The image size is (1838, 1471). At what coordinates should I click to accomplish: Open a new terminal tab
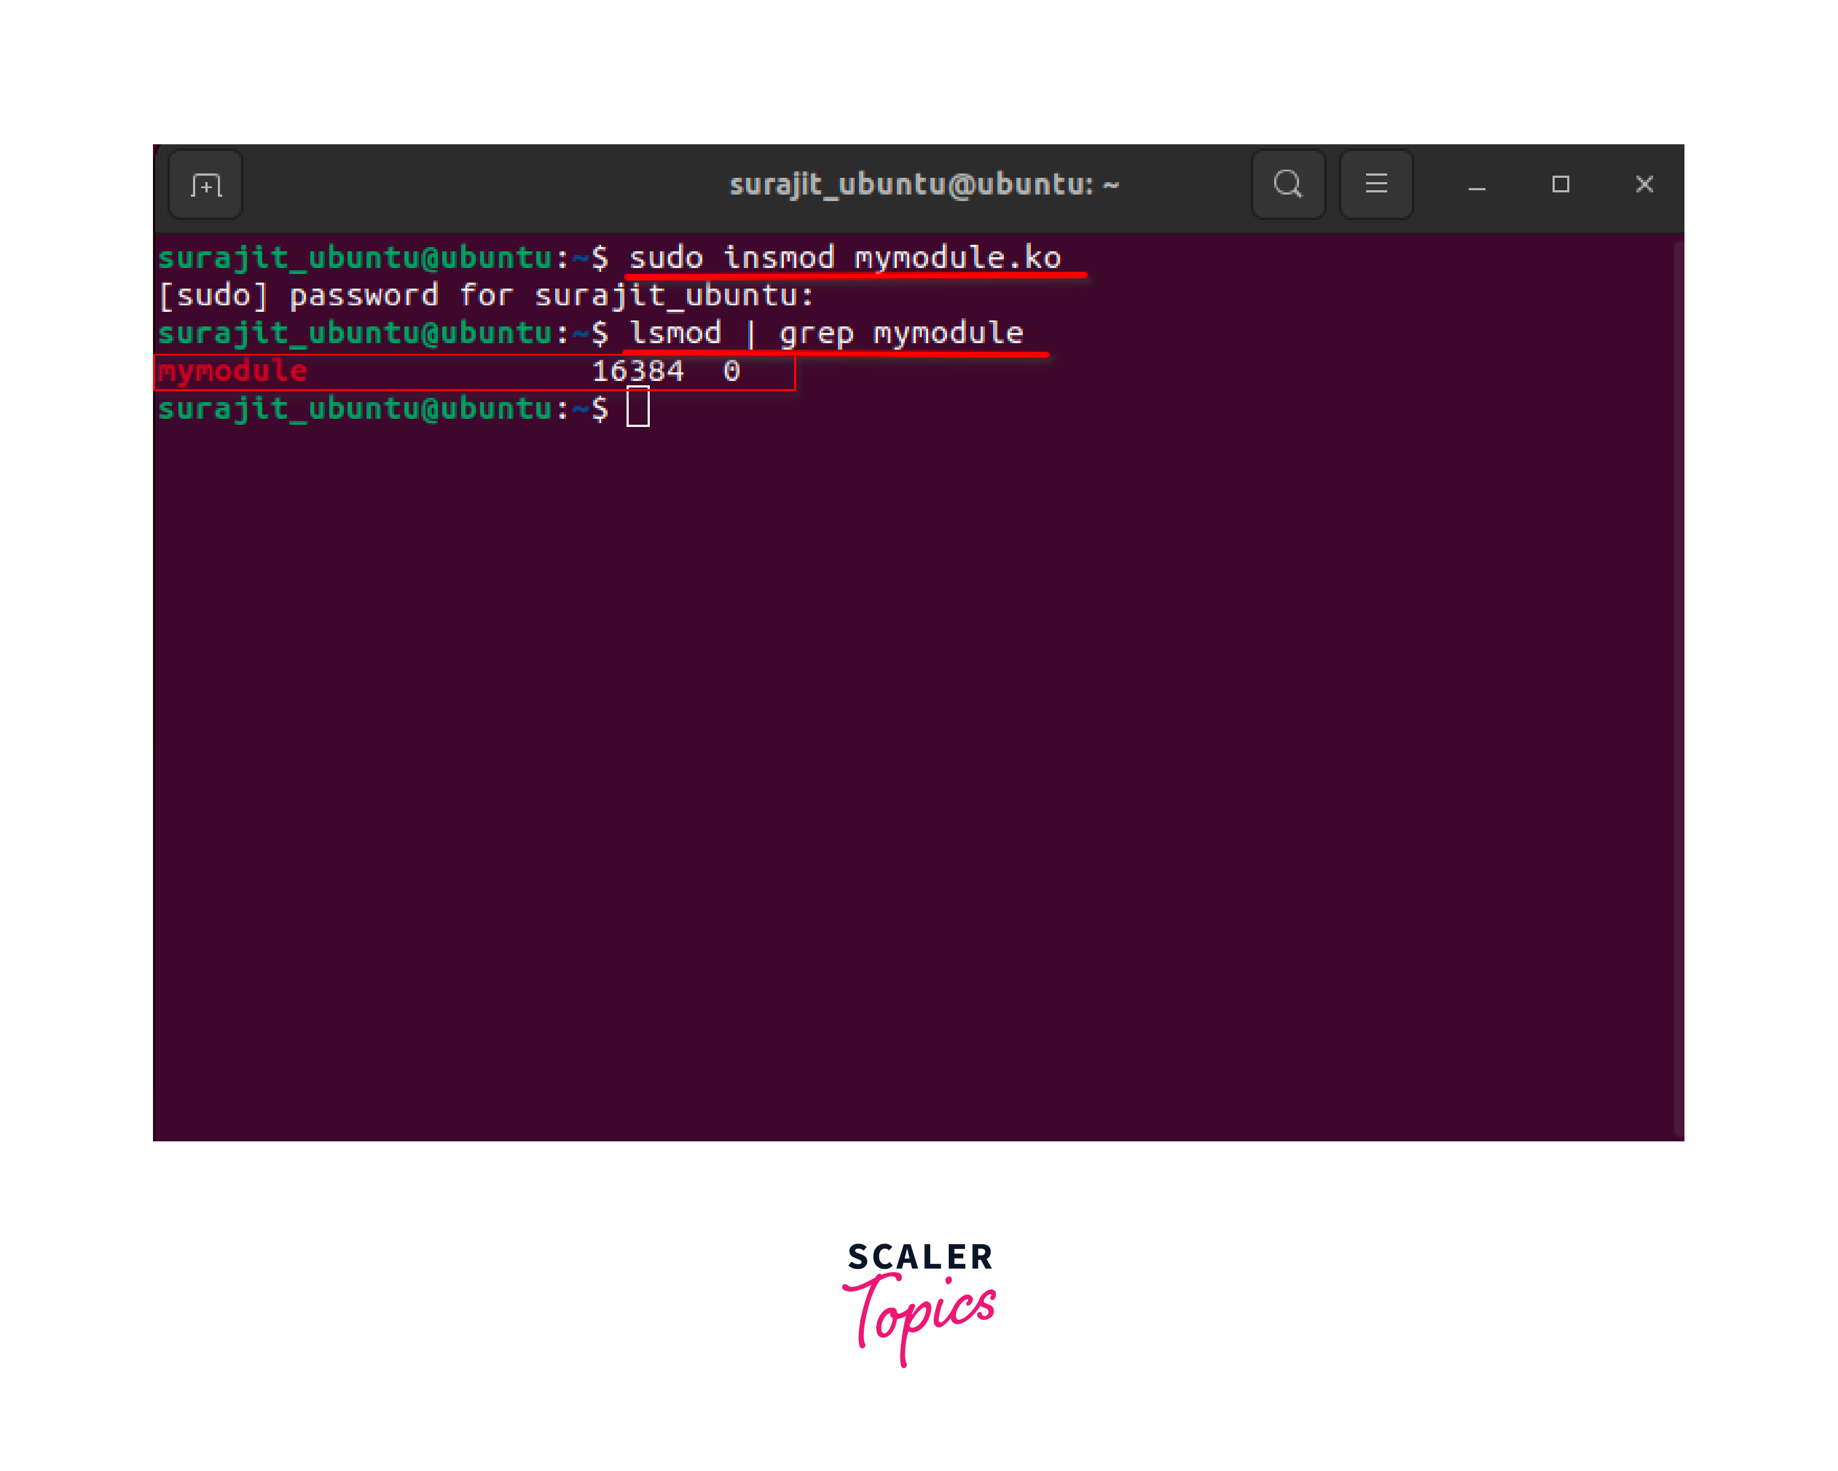pos(205,184)
